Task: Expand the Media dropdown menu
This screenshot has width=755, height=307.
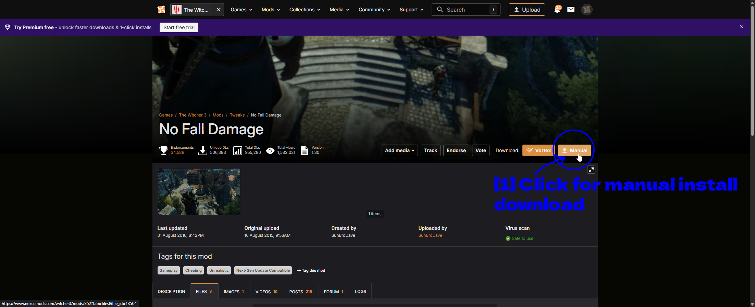Action: tap(339, 10)
